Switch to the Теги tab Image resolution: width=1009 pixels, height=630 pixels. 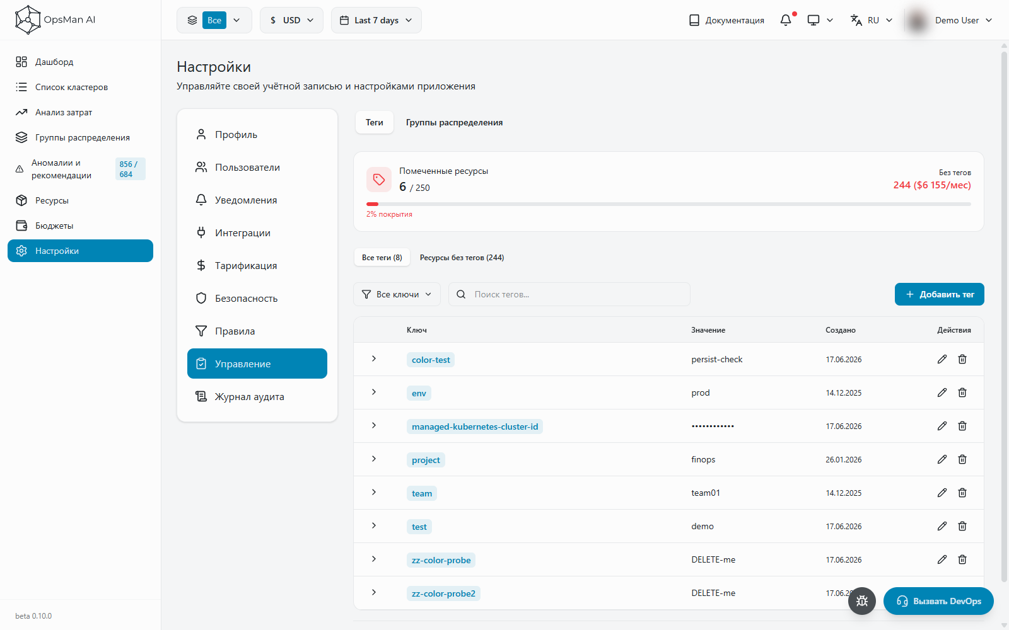[375, 122]
